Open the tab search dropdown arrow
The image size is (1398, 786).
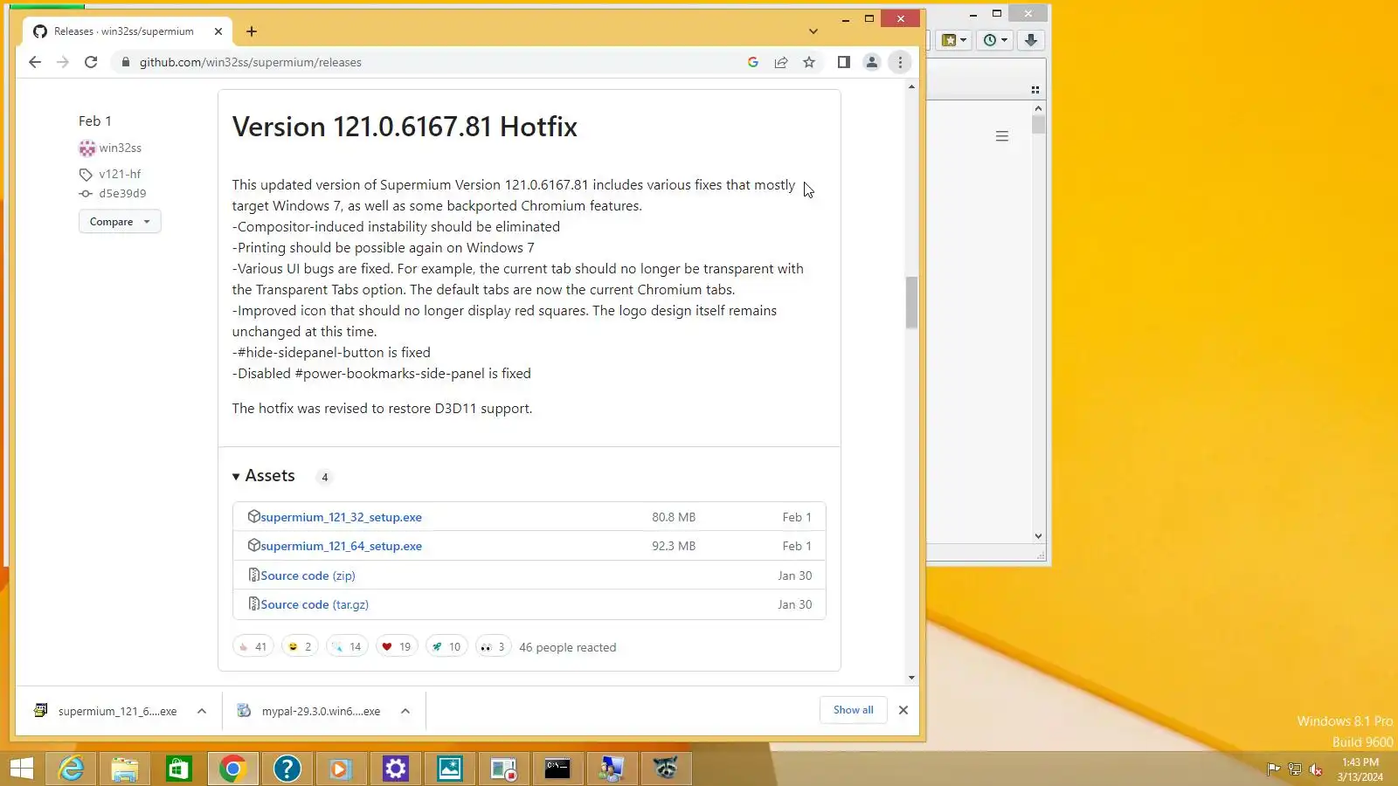[813, 31]
